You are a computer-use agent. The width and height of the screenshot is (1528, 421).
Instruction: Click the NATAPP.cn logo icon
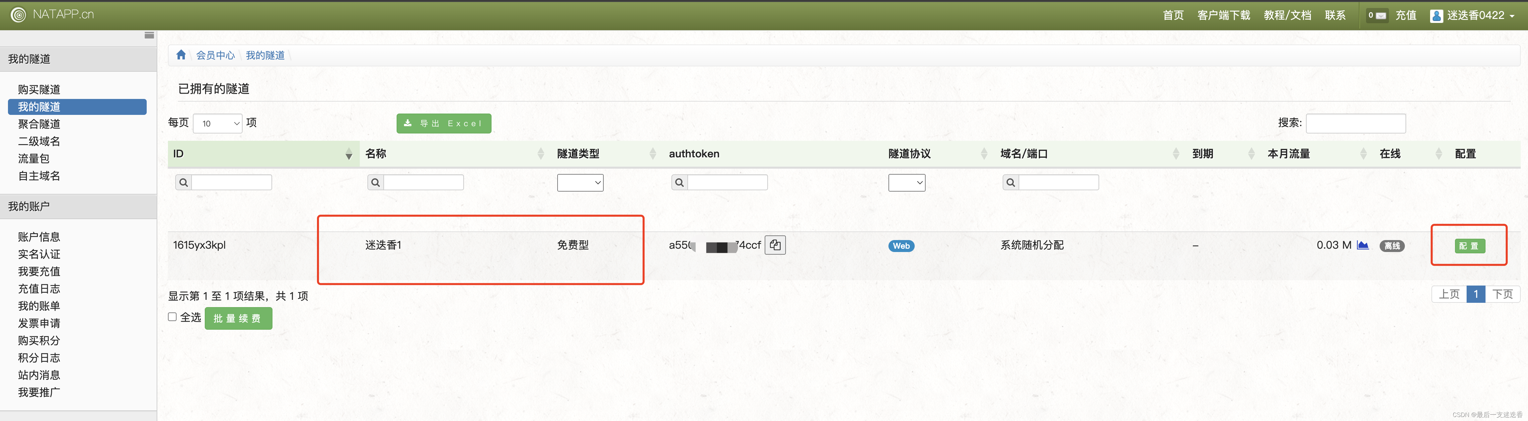pyautogui.click(x=18, y=15)
